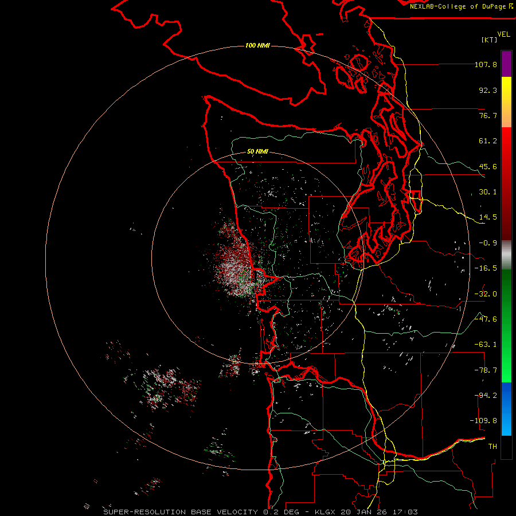Click the -0.9 value on the velocity scale
Screen dimensions: 516x516
(x=488, y=243)
